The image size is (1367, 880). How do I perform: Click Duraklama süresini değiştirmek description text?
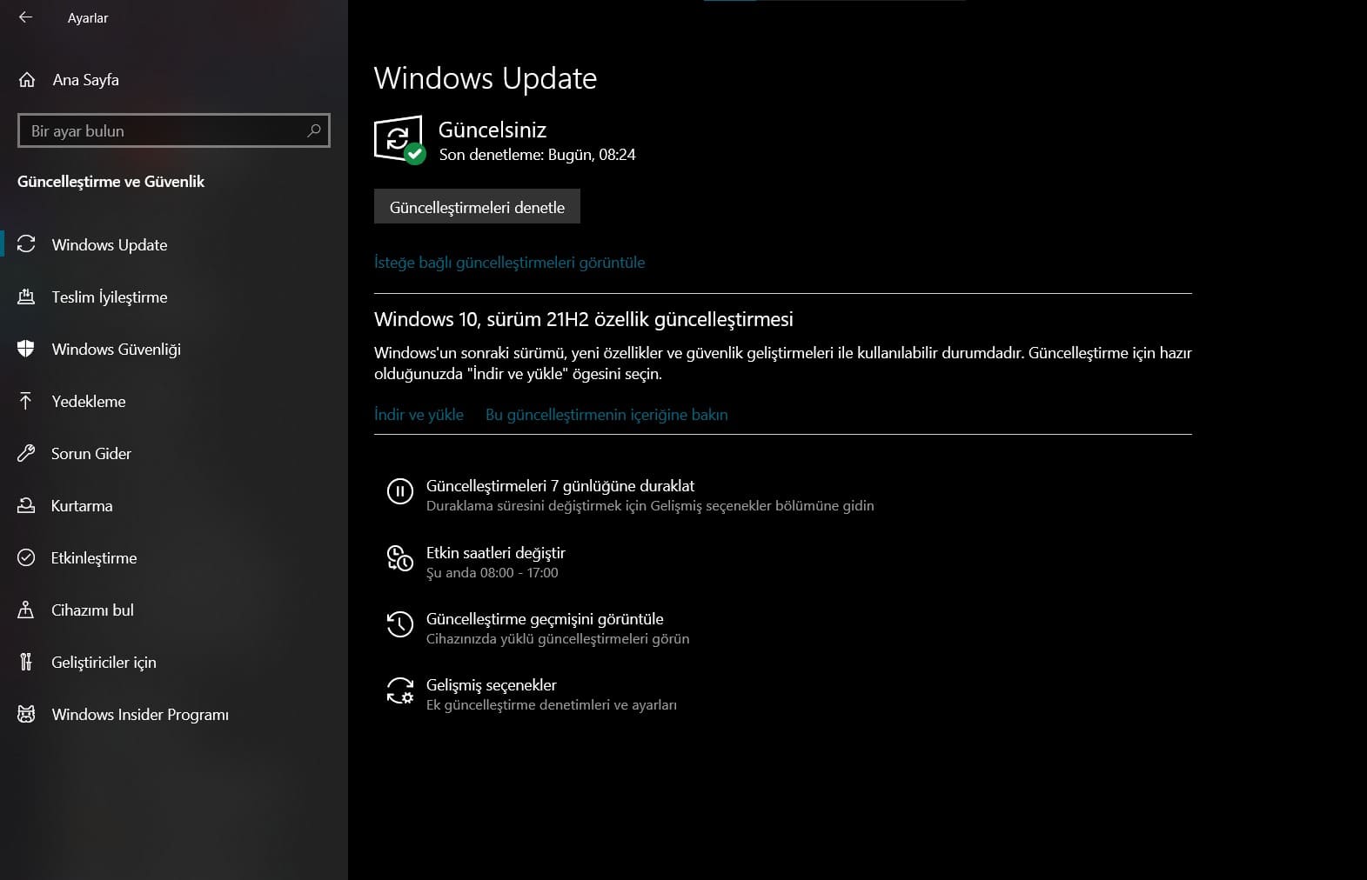coord(650,506)
